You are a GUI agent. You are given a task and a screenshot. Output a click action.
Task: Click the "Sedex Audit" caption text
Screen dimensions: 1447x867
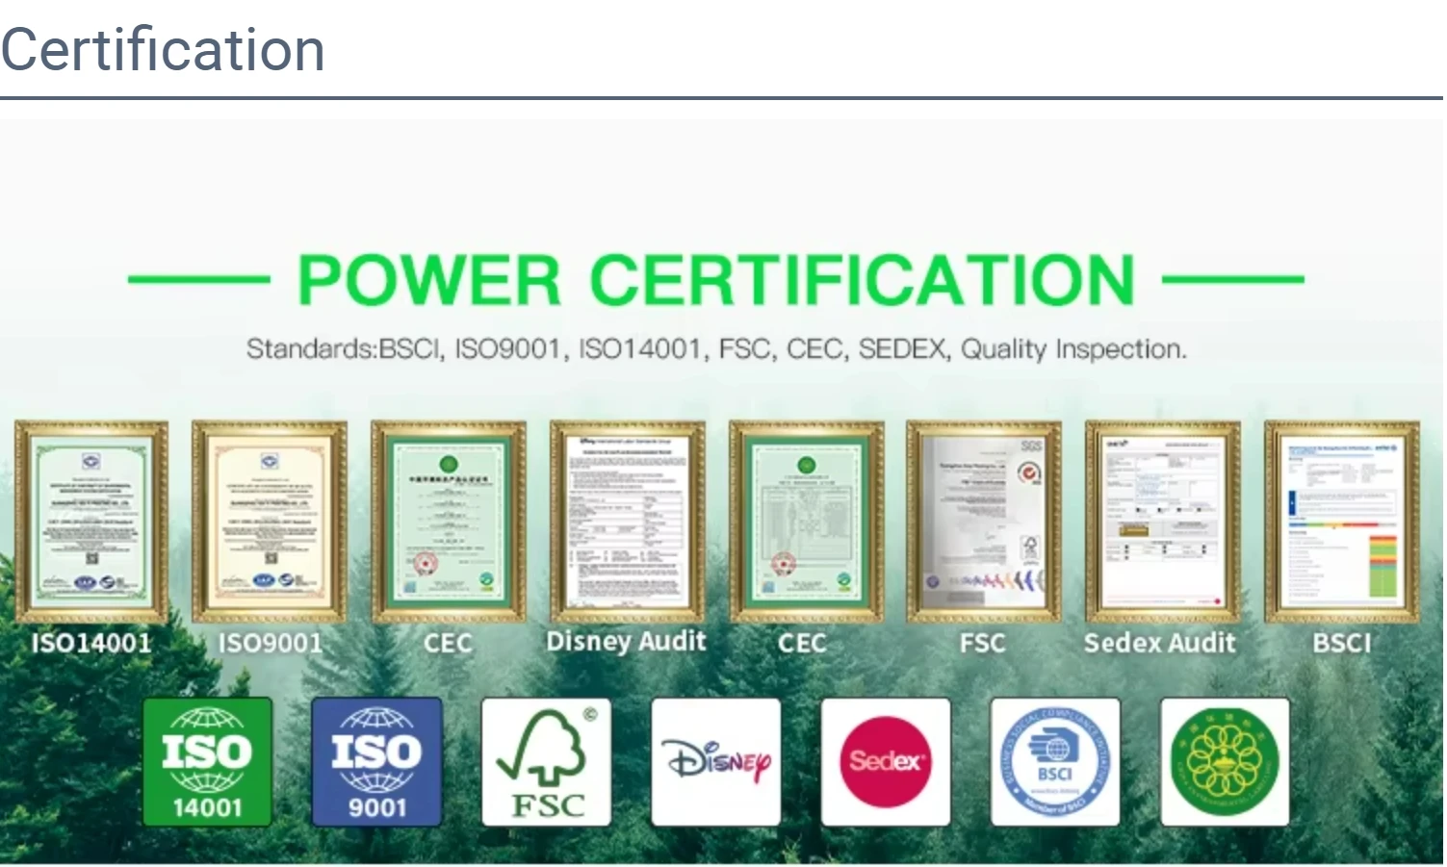point(1160,643)
